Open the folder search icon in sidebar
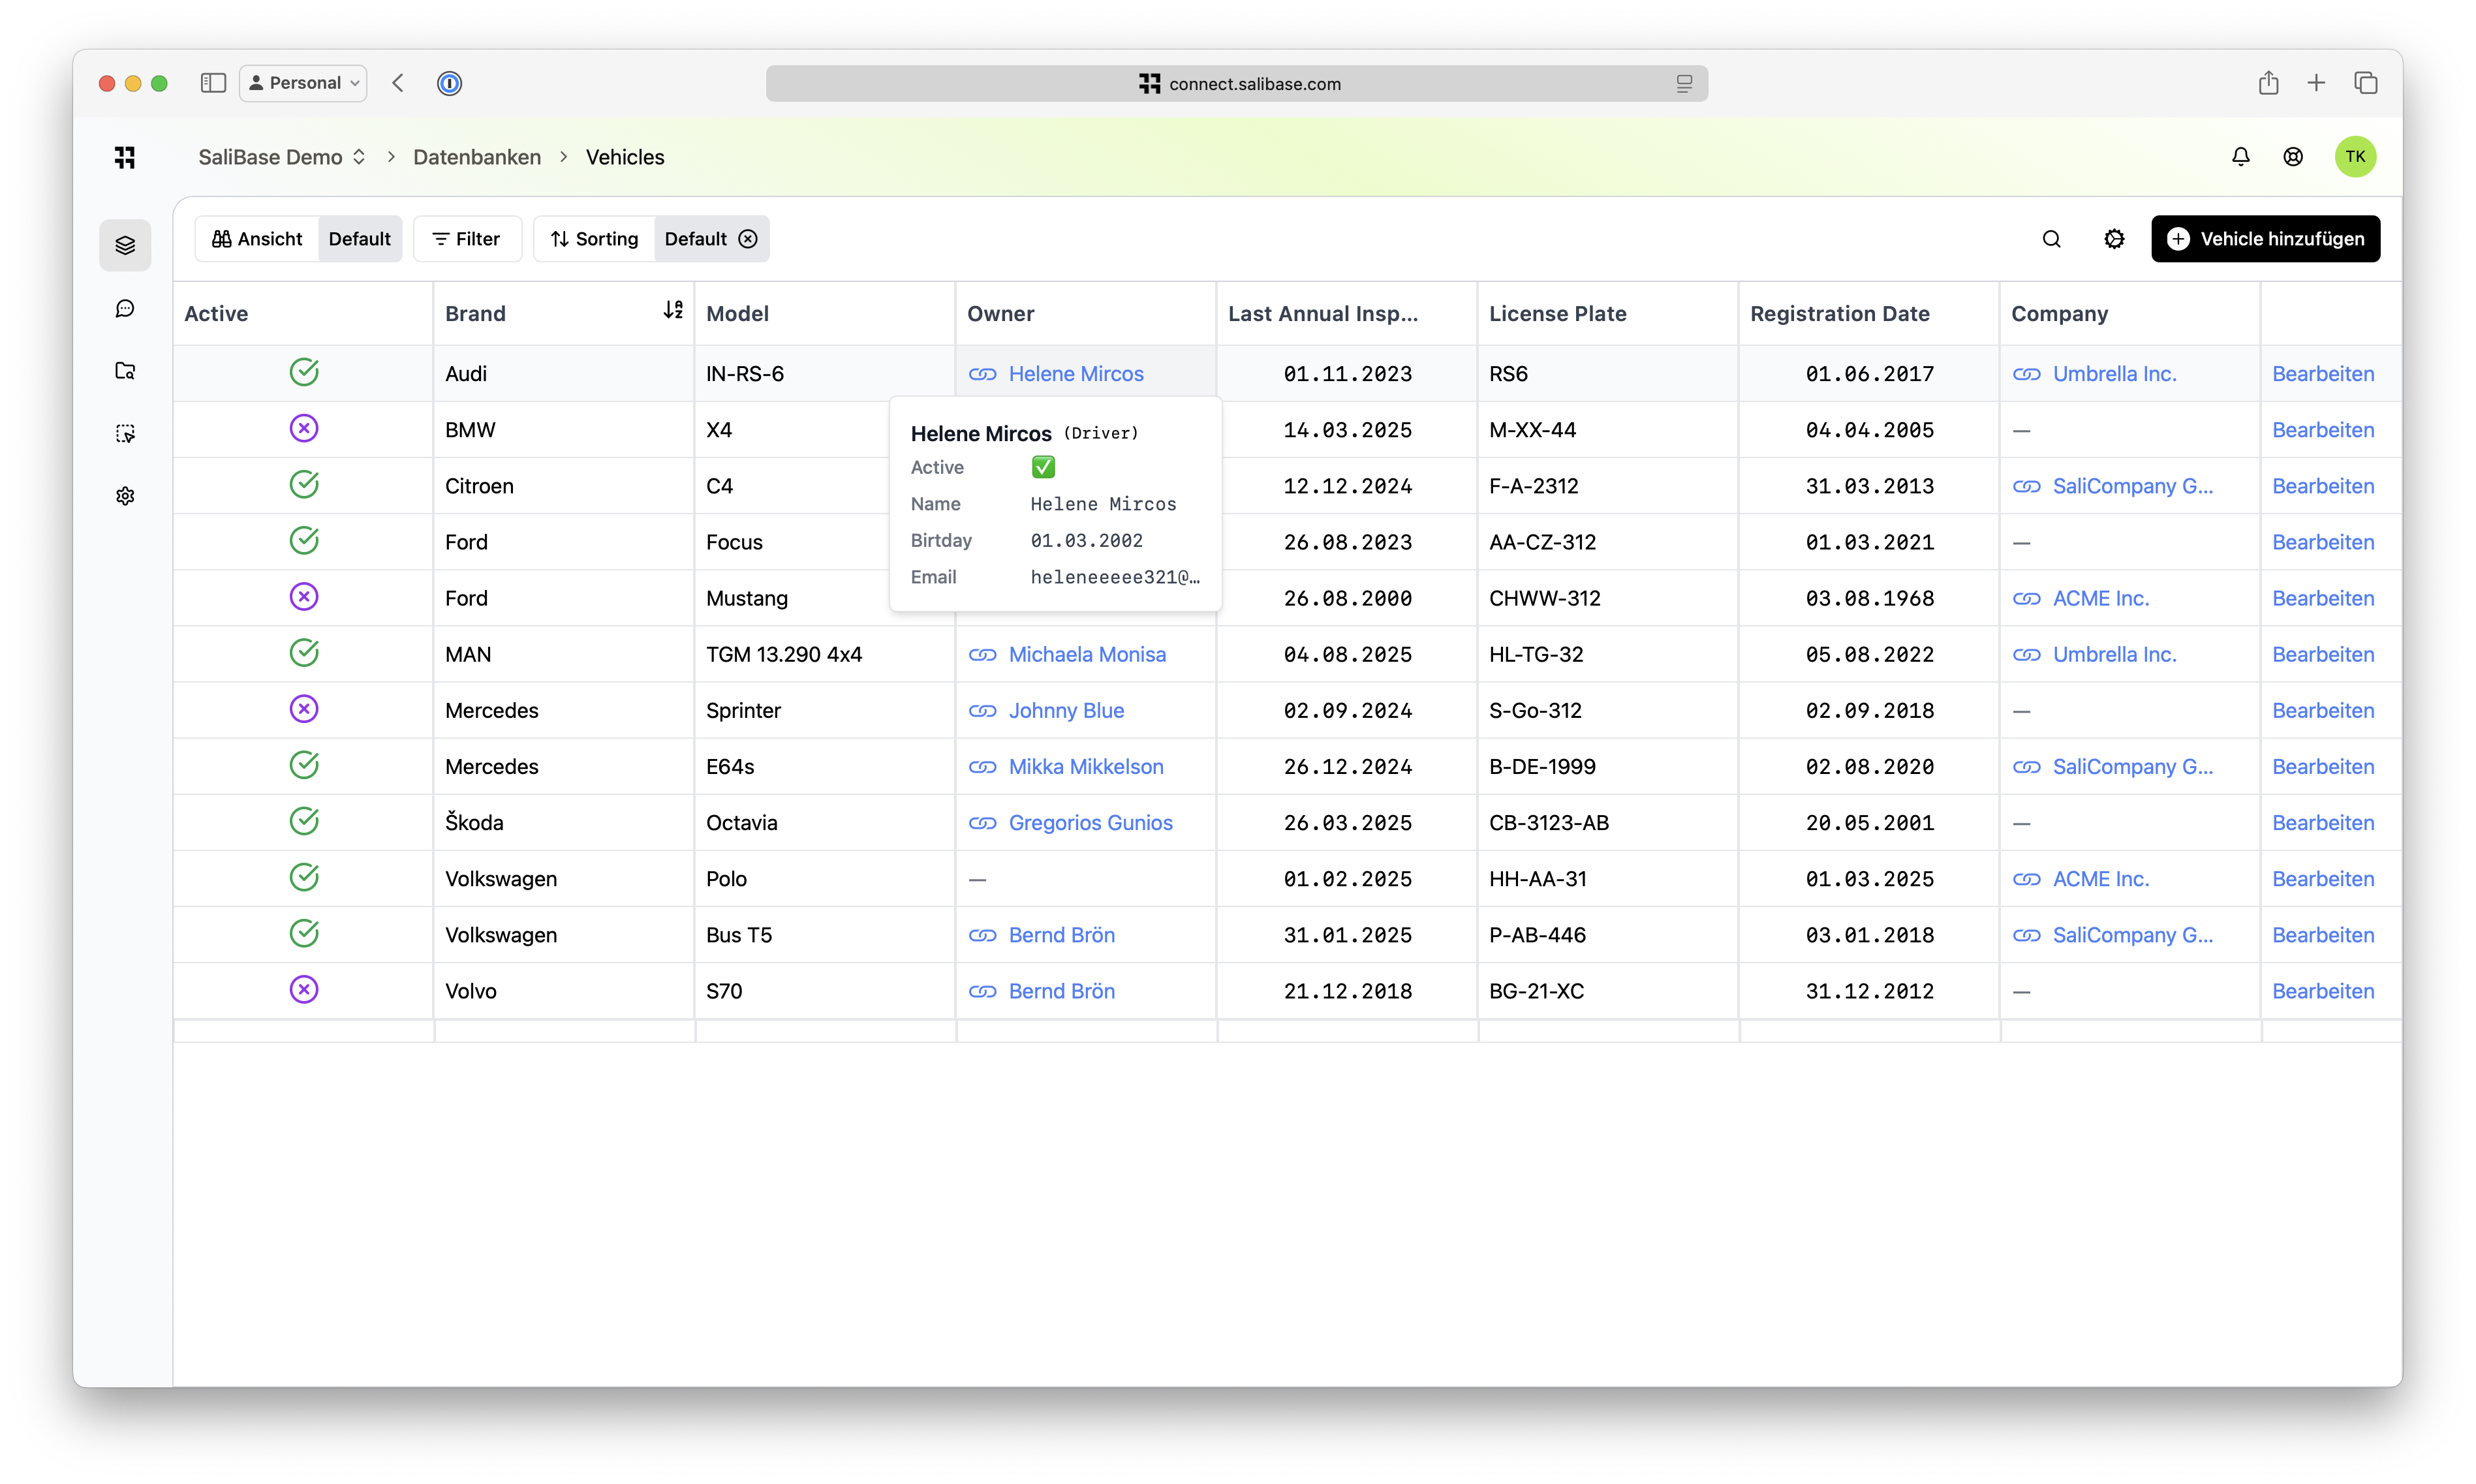 tap(125, 371)
